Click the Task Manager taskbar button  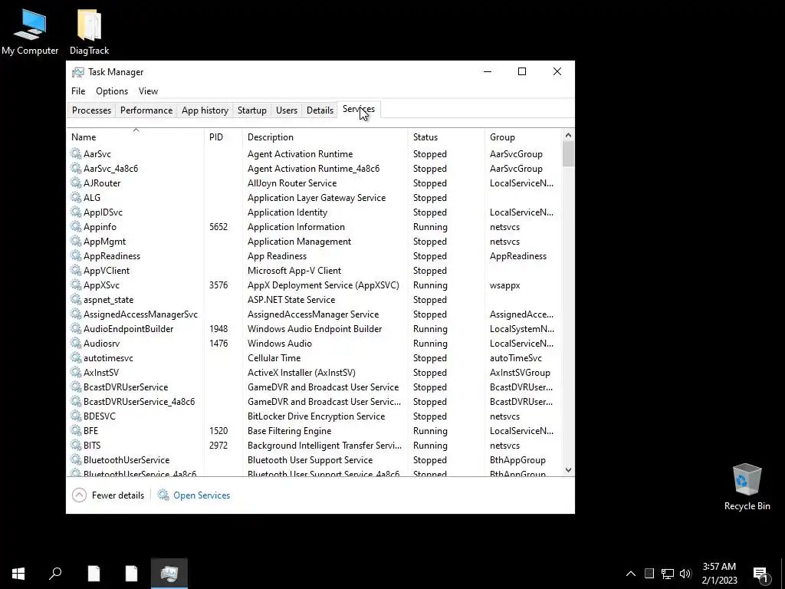[169, 573]
